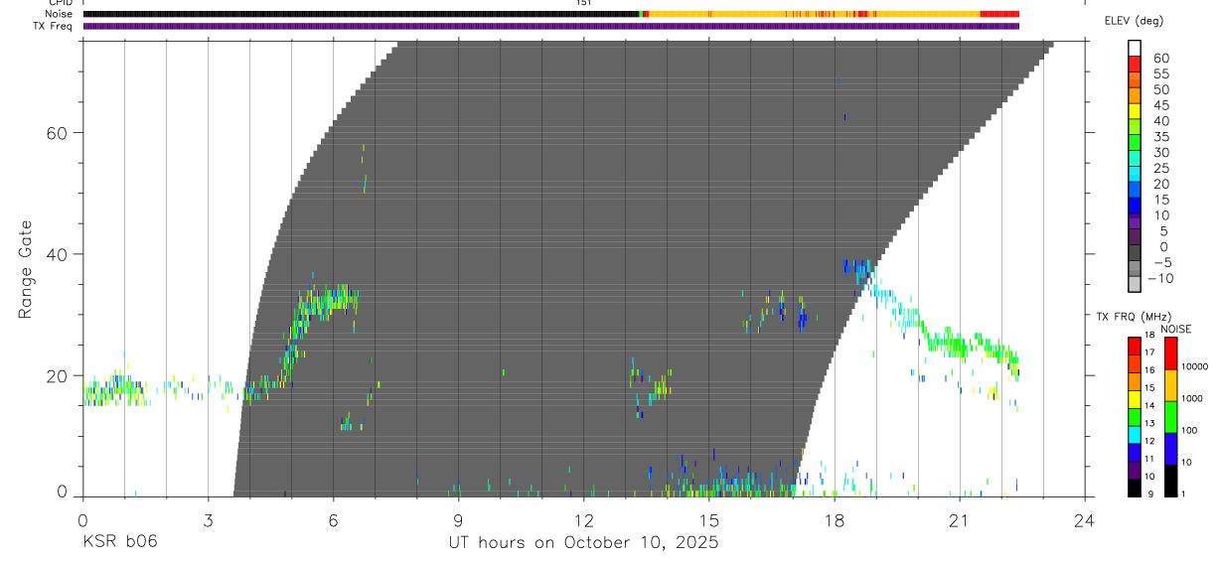Click the 14 label on TX FRQ scale
The height and width of the screenshot is (563, 1220).
pyautogui.click(x=1149, y=406)
